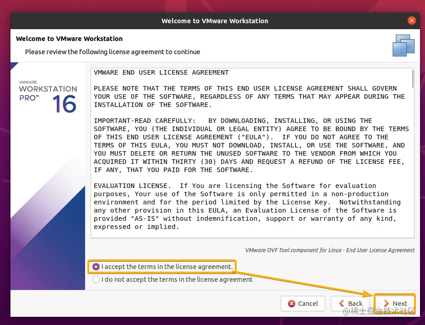Click the cancel icon inside the Cancel button
The width and height of the screenshot is (425, 325).
(x=292, y=304)
